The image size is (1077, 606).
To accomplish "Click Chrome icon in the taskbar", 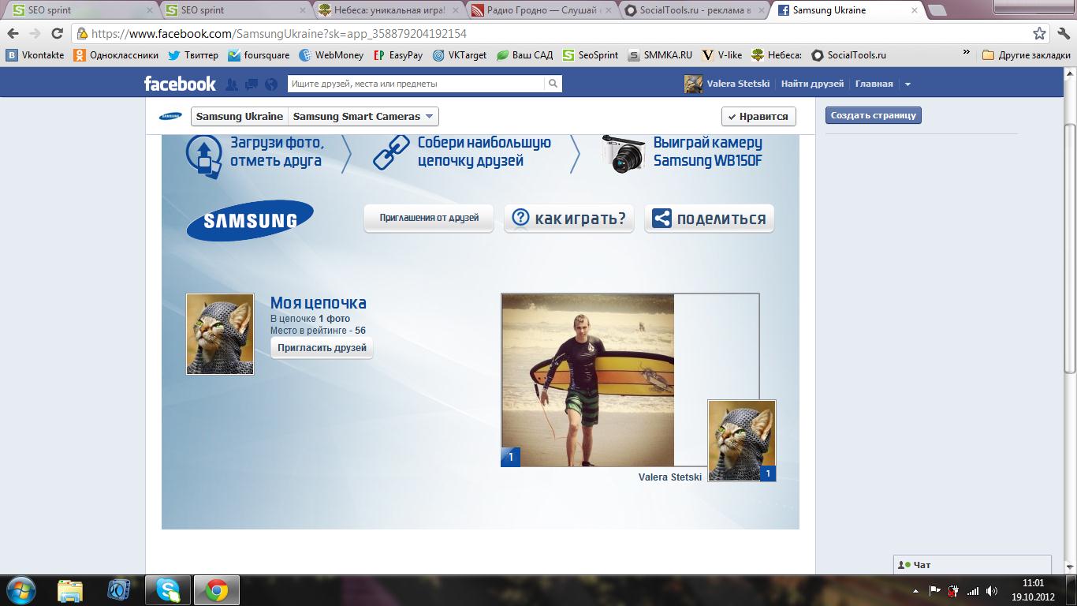I will [217, 590].
